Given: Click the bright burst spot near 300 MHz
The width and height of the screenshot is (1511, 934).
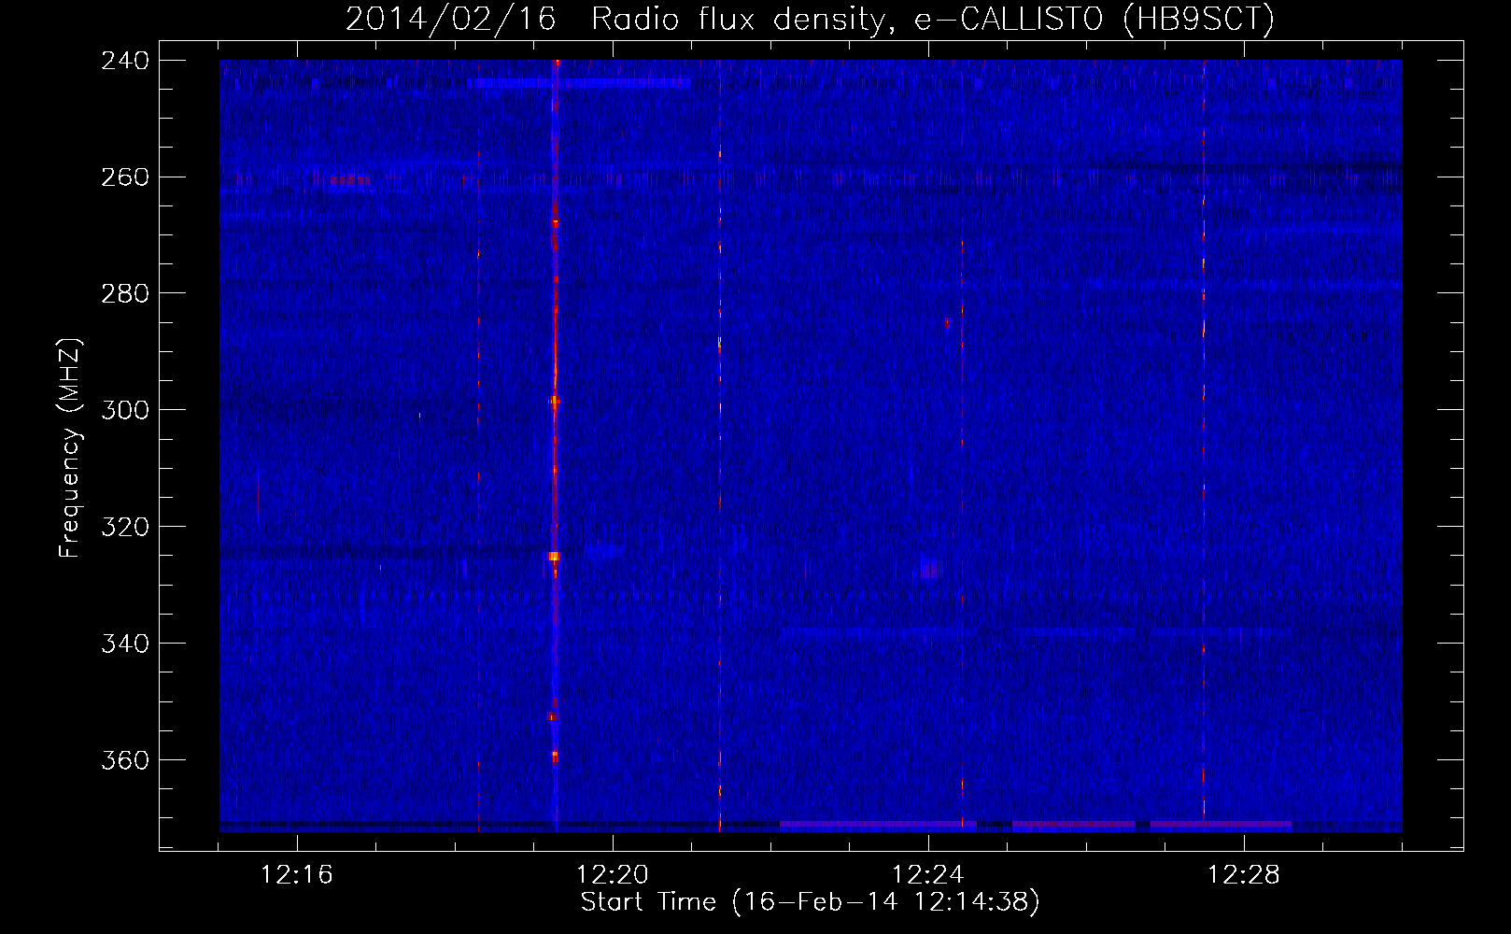Looking at the screenshot, I should pos(554,402).
